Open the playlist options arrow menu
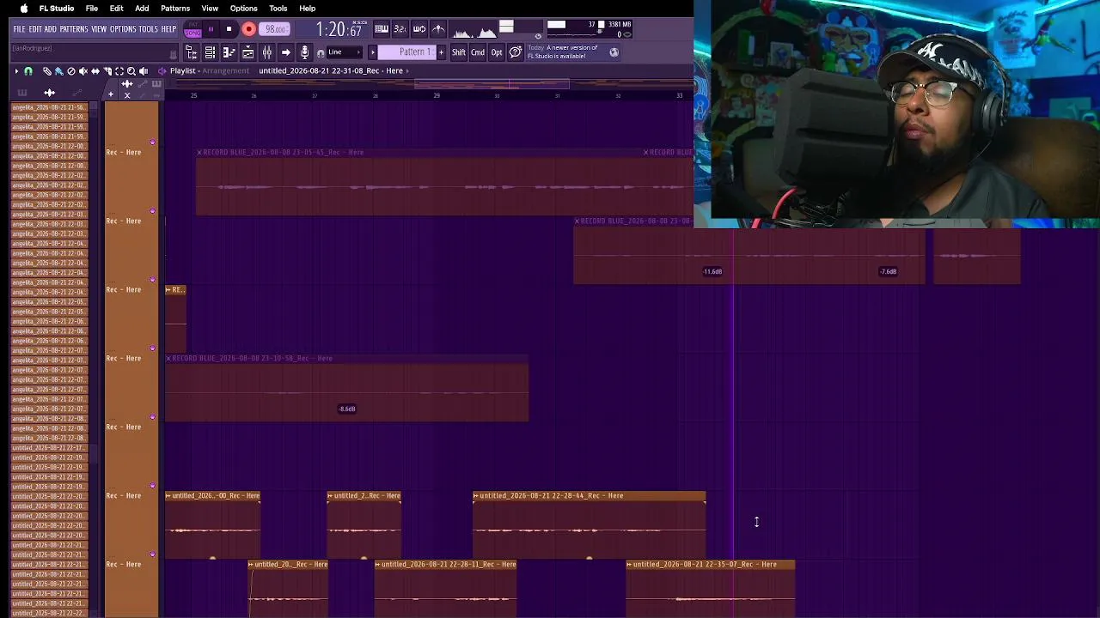Viewport: 1100px width, 618px height. click(x=16, y=71)
